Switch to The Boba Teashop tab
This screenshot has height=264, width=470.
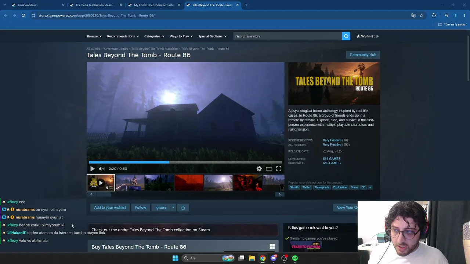click(x=95, y=5)
